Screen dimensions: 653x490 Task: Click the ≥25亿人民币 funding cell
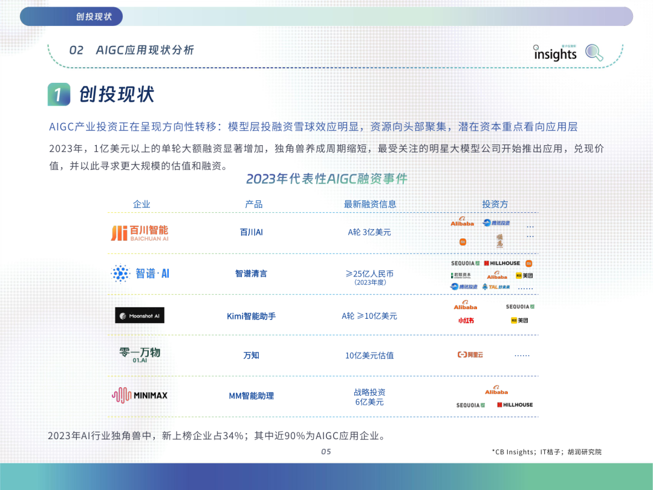370,277
